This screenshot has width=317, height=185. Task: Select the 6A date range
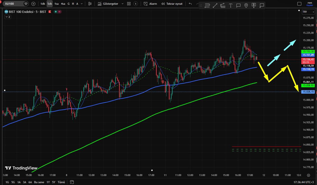point(30,182)
